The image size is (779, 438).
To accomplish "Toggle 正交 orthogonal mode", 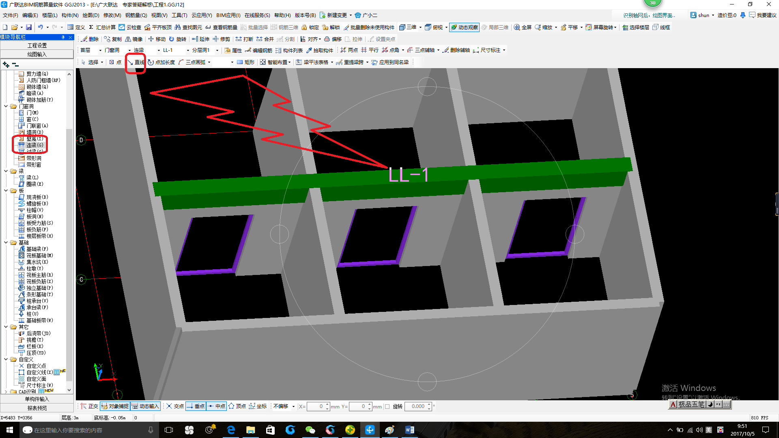I will point(89,406).
